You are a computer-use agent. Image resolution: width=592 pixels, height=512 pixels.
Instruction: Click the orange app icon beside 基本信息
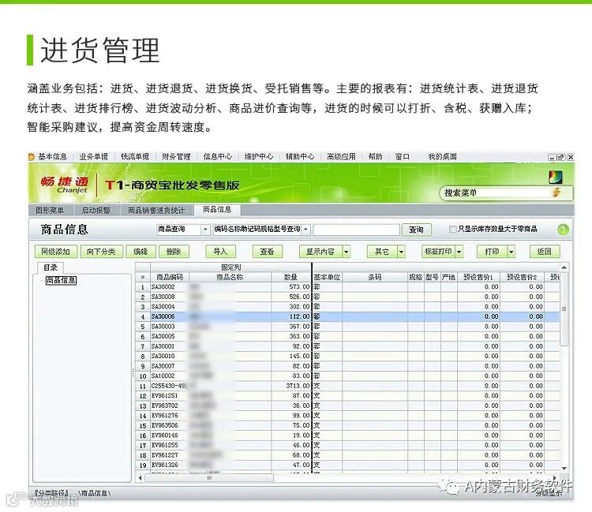pos(32,157)
